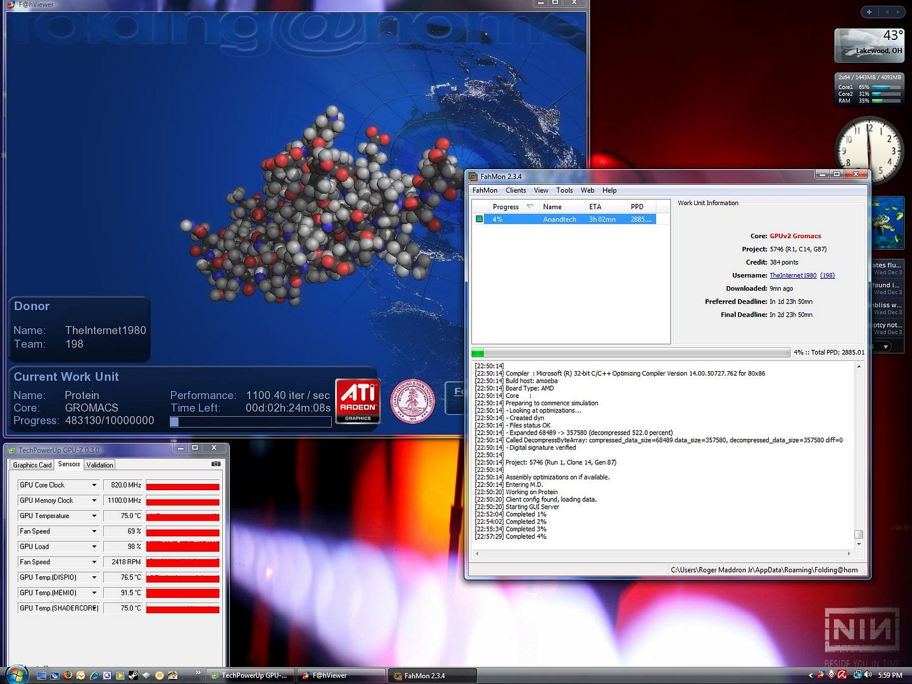Open the TheInternet1980 username link
This screenshot has width=912, height=684.
(793, 275)
